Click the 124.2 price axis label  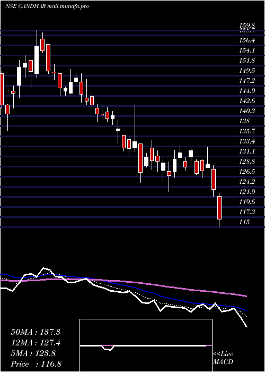[247, 182]
